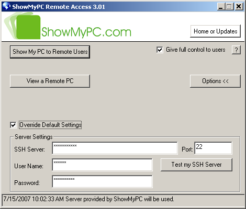Open the question mark help button
The image size is (246, 209).
236,50
